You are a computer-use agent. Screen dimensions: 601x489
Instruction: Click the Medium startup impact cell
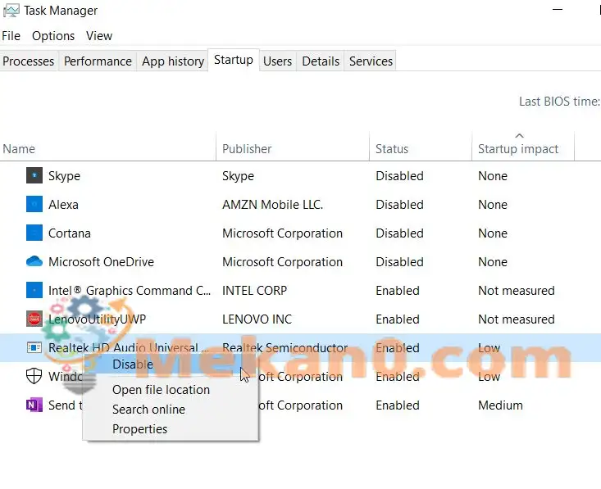500,405
